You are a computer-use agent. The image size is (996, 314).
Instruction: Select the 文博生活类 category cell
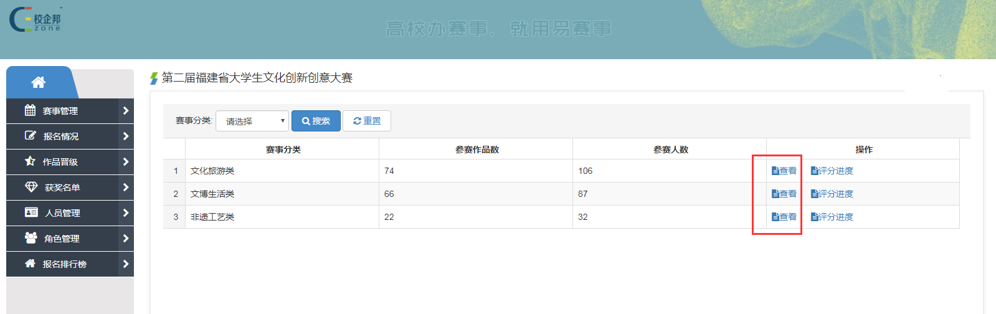pyautogui.click(x=282, y=194)
